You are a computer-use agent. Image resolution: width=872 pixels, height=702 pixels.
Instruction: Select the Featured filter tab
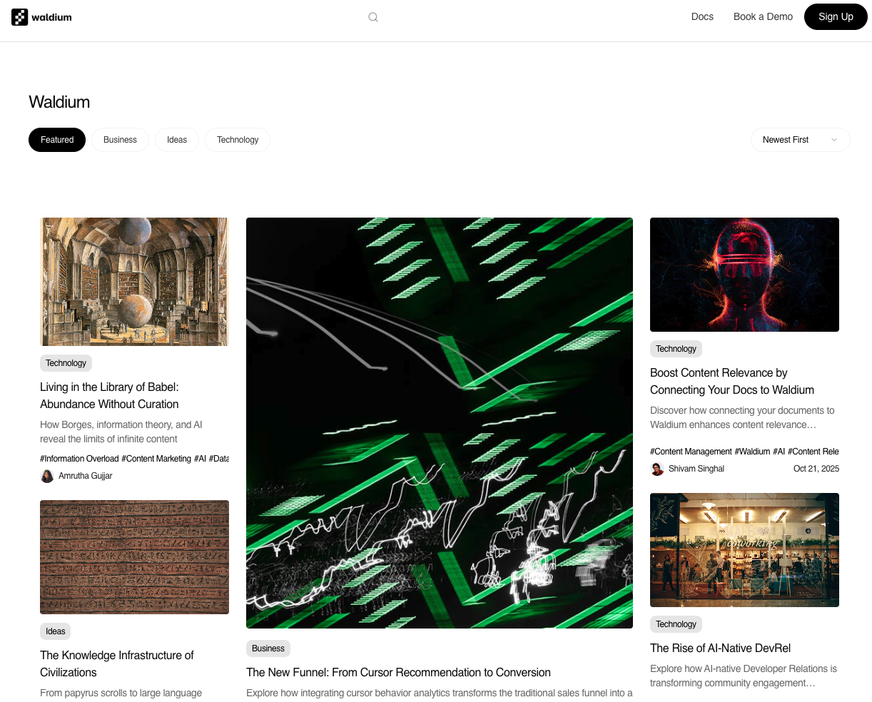click(57, 140)
